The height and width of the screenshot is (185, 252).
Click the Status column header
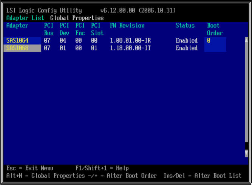point(185,26)
